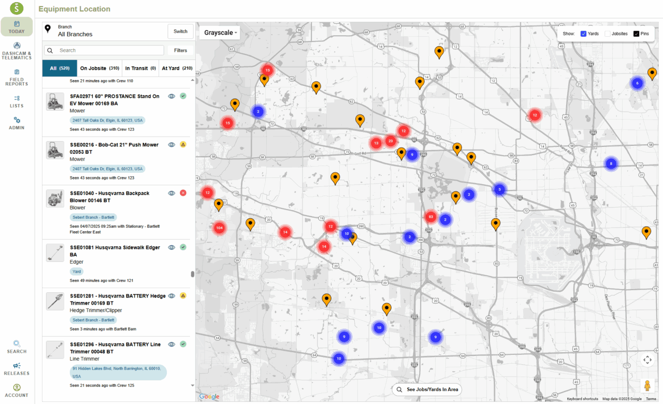The width and height of the screenshot is (663, 404).
Task: Open the Filters options
Action: click(x=181, y=50)
